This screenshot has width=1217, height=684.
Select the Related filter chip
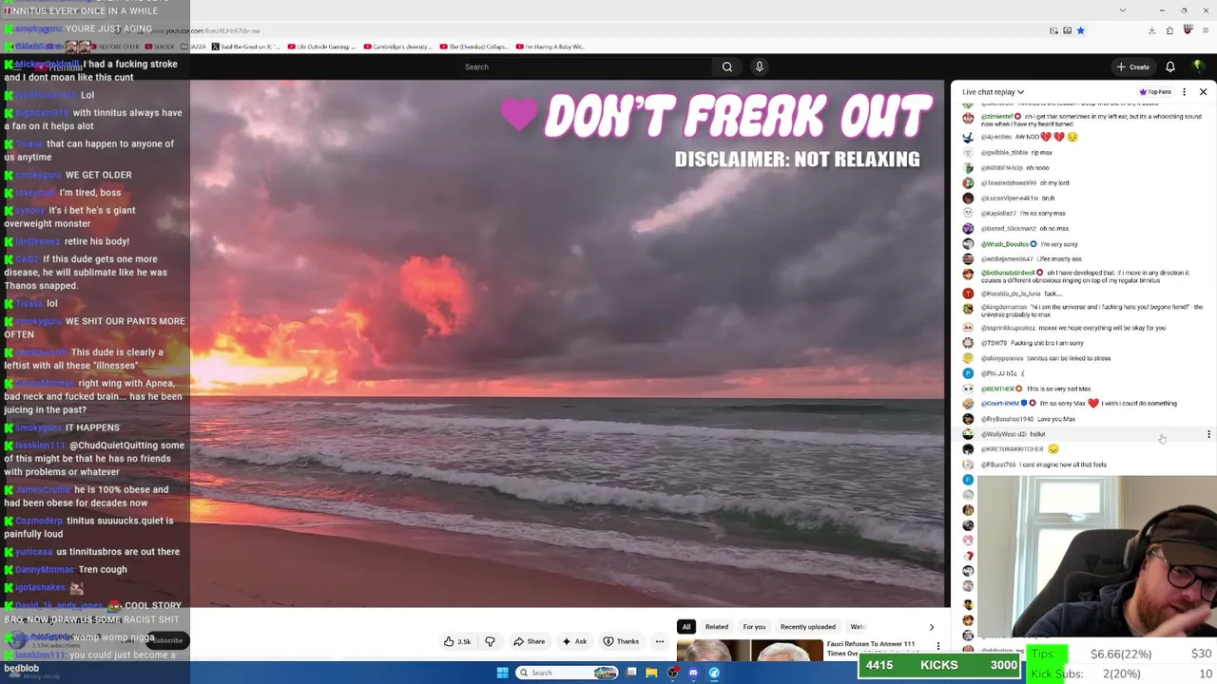[x=717, y=627]
